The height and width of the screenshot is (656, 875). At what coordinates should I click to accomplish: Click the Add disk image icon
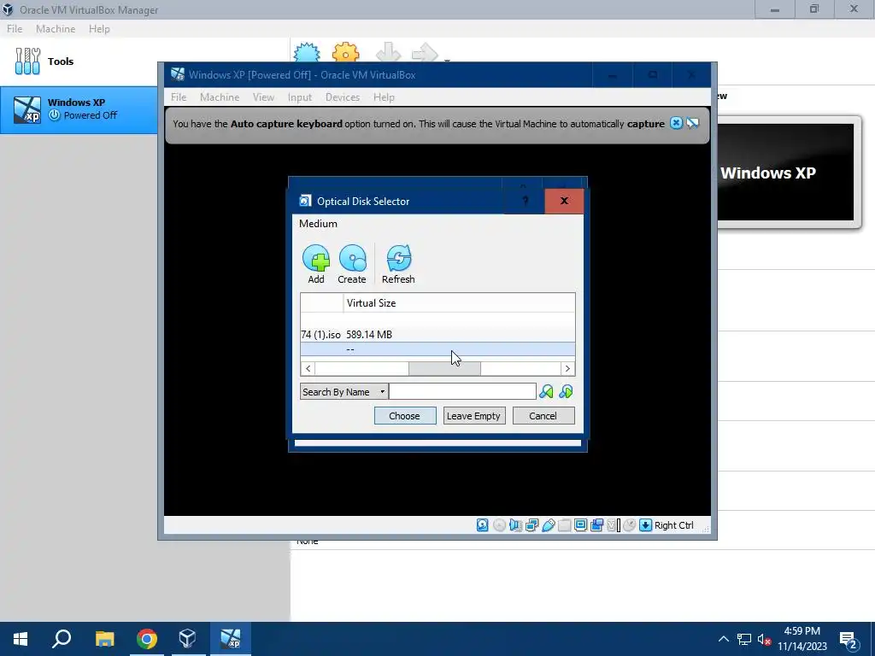coord(316,258)
